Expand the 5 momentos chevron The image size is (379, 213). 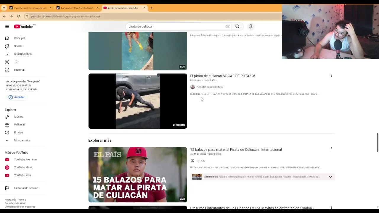(330, 177)
